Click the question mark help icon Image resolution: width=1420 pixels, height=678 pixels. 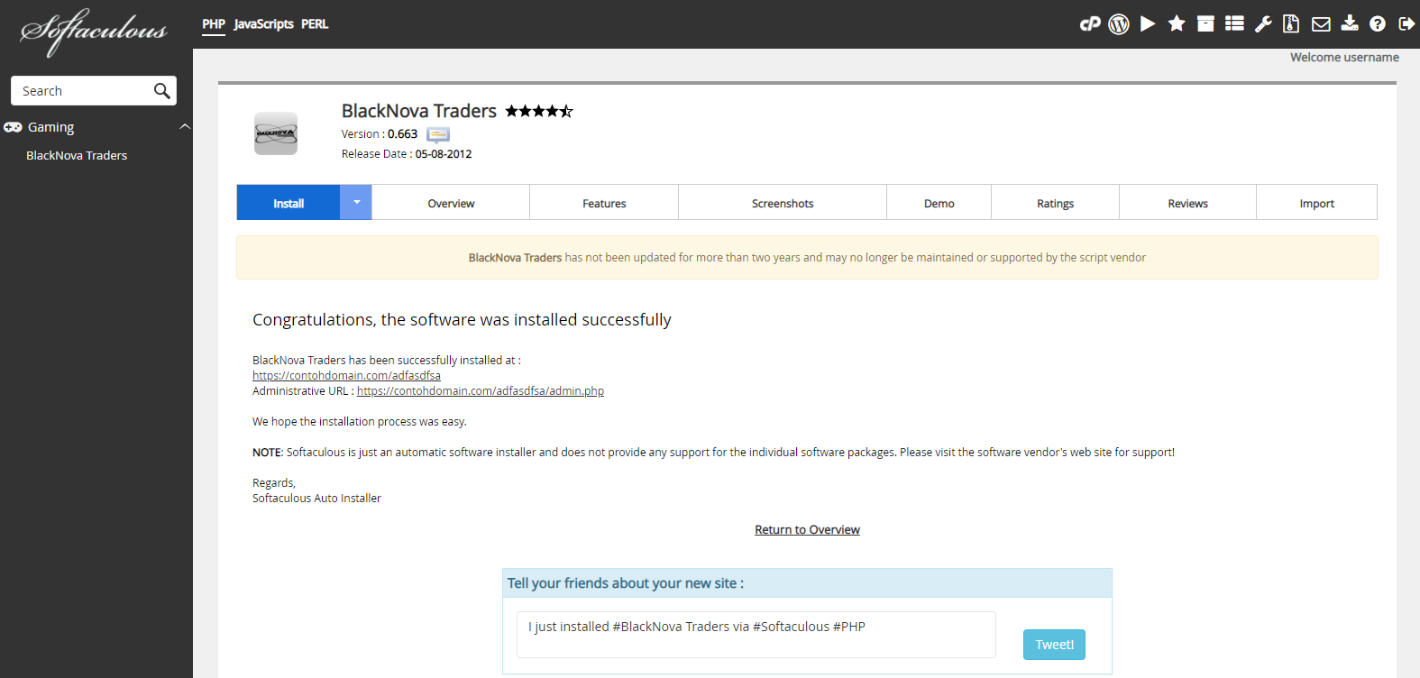coord(1378,24)
